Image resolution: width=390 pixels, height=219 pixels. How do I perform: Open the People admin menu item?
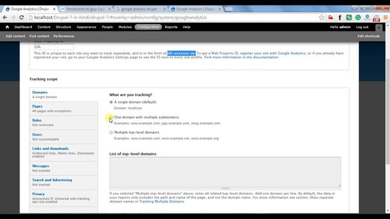[x=107, y=27]
